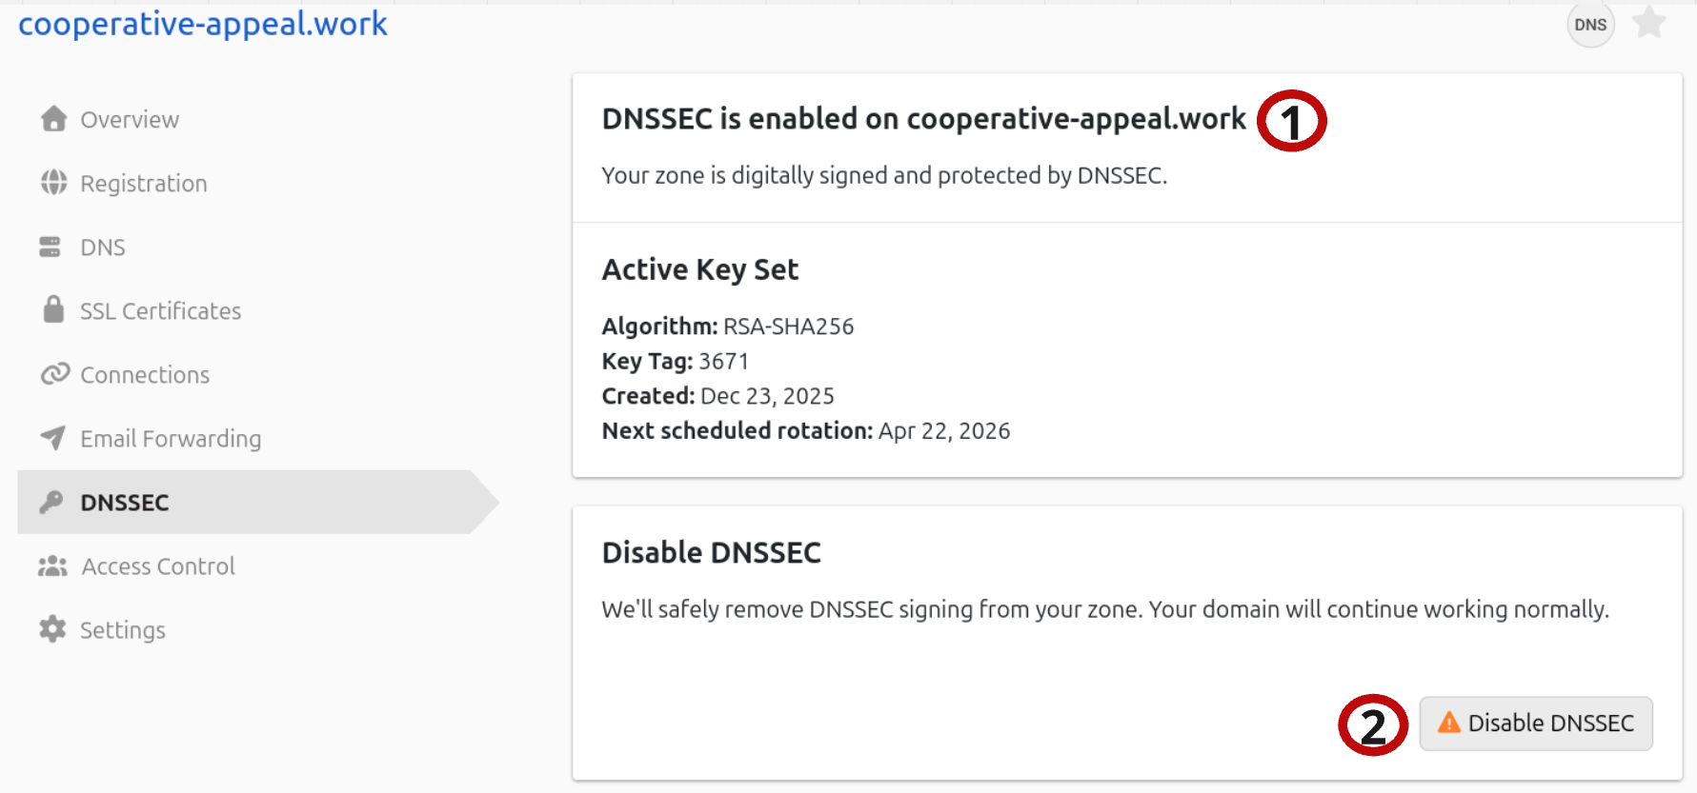
Task: Select the highlighted DNSSEC nav entry
Action: 125,502
